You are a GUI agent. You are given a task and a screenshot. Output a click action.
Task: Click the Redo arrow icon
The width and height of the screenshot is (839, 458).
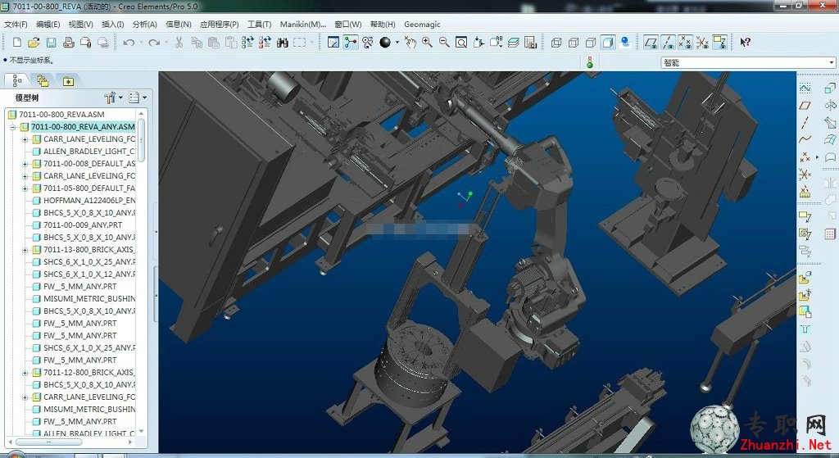coord(154,43)
